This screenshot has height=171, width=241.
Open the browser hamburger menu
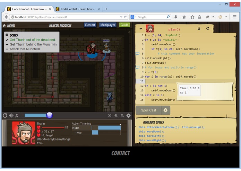234,17
